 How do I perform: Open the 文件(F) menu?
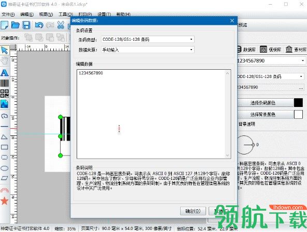pos(8,14)
